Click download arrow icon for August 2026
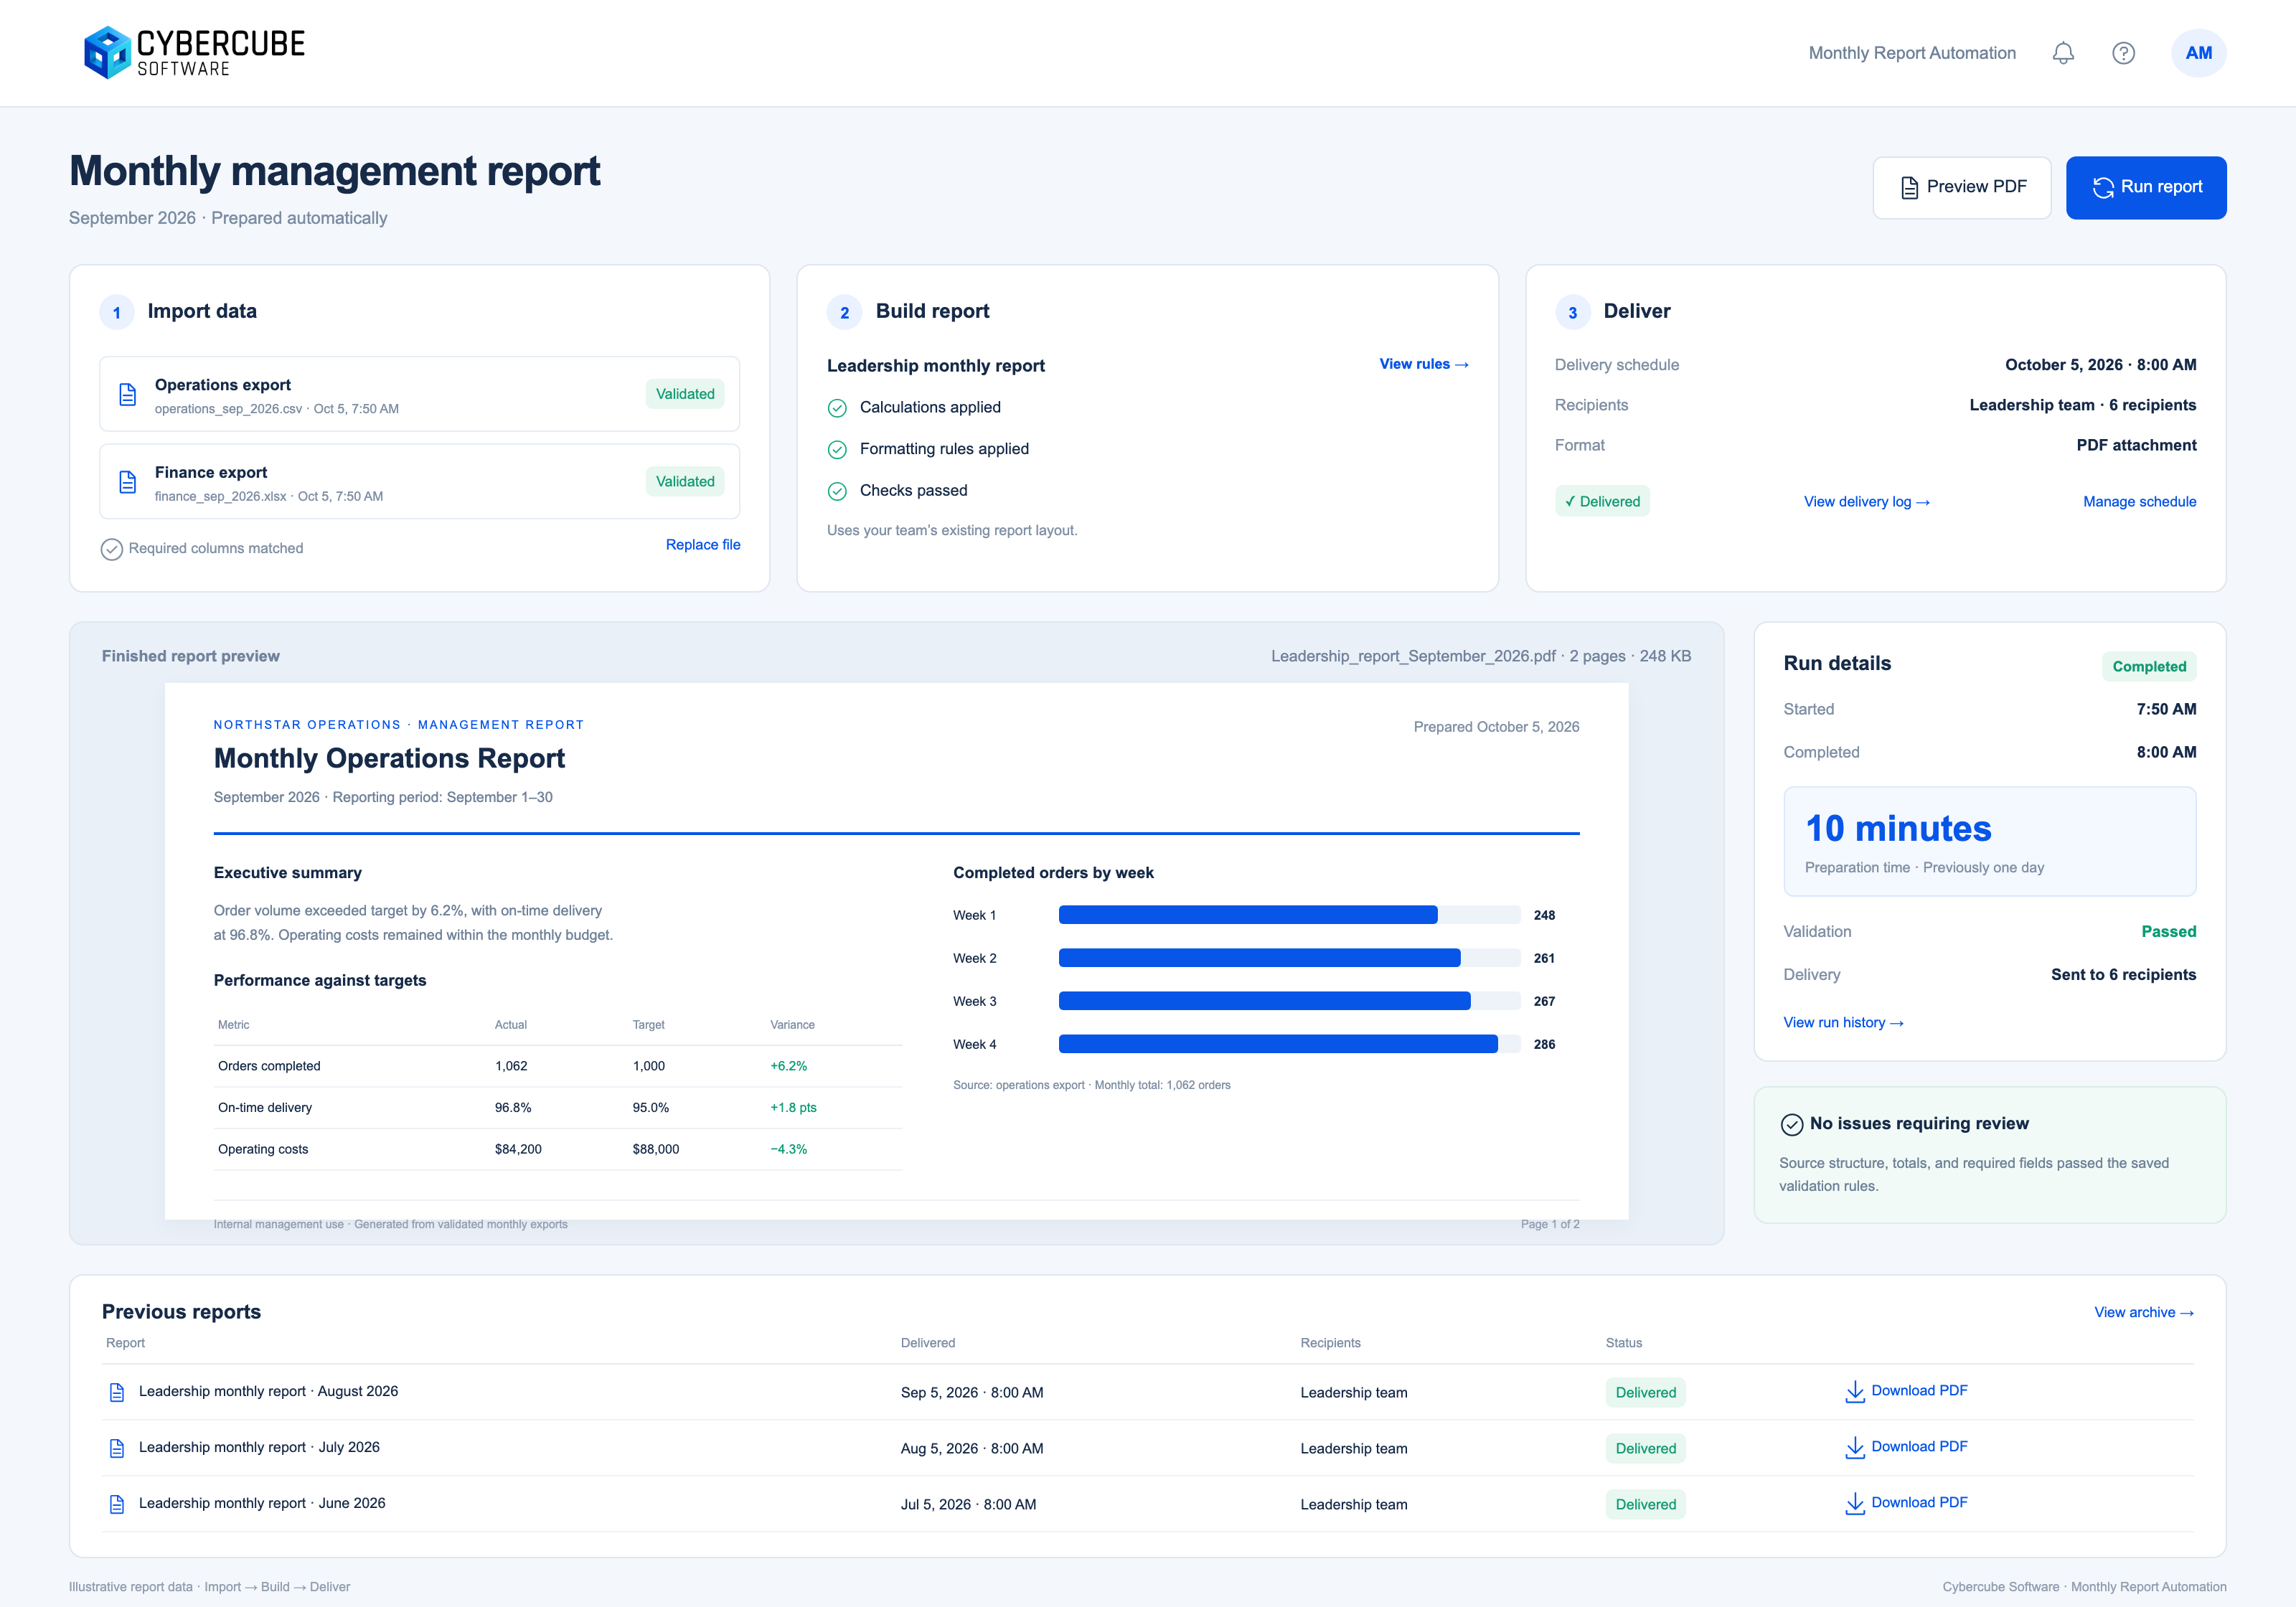The width and height of the screenshot is (2296, 1607). [x=1855, y=1392]
